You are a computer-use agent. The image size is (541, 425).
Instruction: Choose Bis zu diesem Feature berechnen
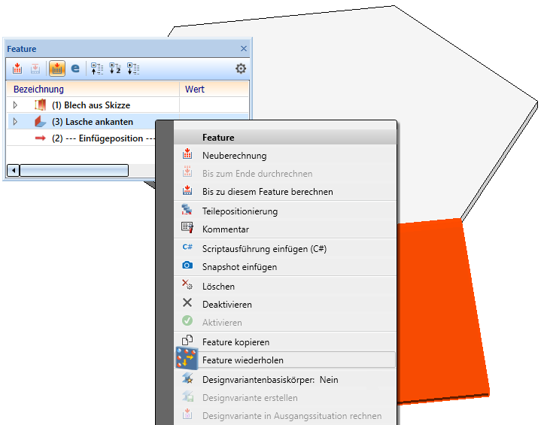tap(285, 192)
